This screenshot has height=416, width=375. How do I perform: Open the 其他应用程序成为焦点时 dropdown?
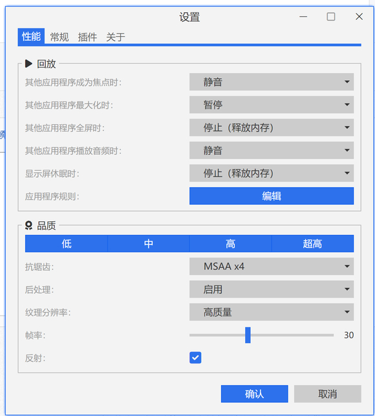pyautogui.click(x=272, y=82)
